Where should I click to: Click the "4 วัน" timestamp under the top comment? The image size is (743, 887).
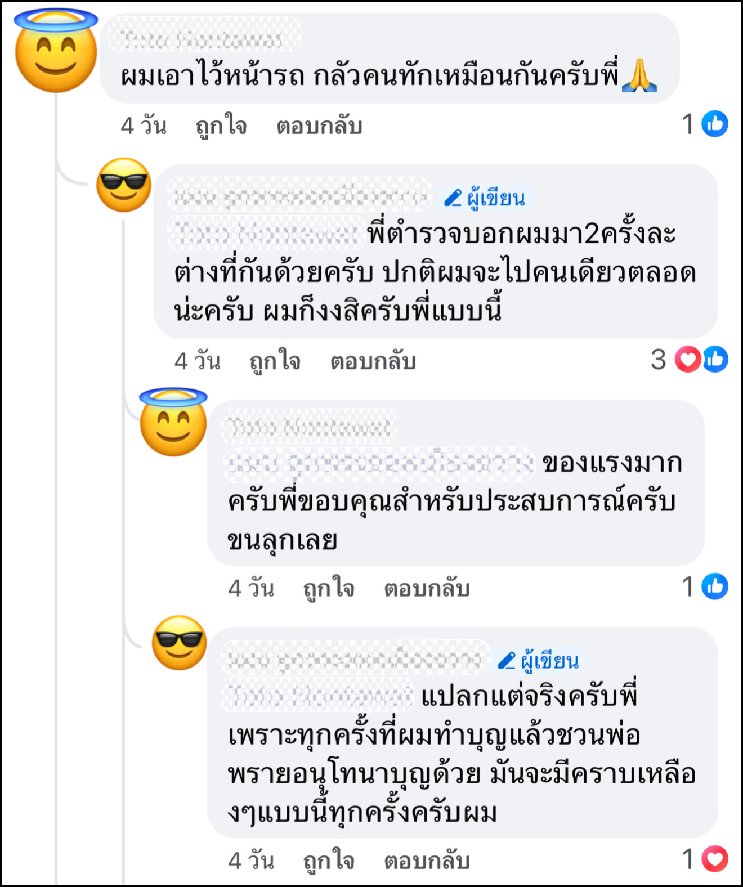pyautogui.click(x=144, y=126)
